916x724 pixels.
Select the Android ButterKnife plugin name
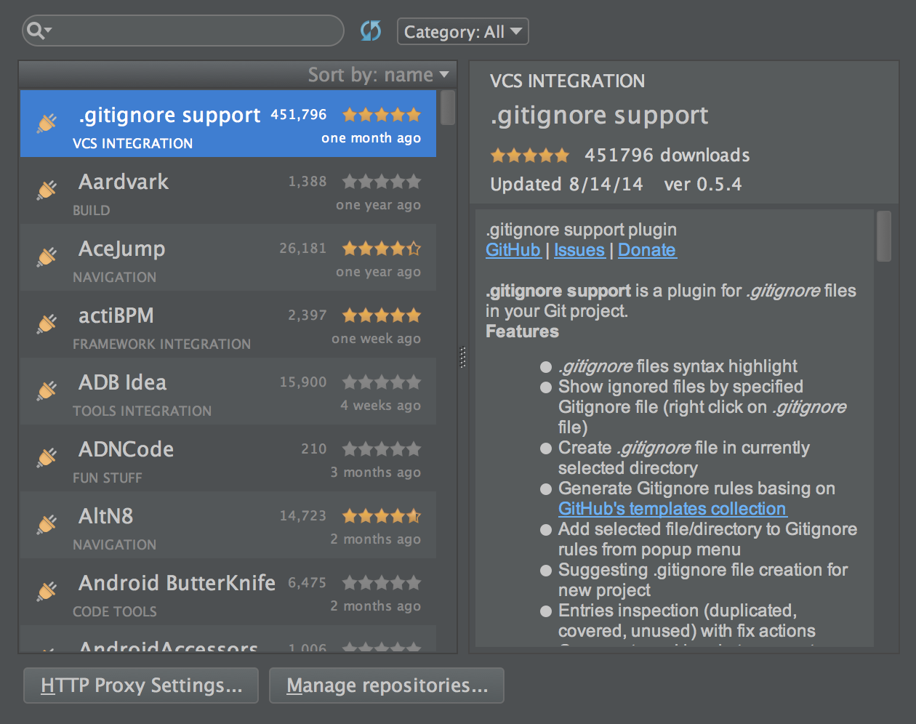(x=177, y=583)
